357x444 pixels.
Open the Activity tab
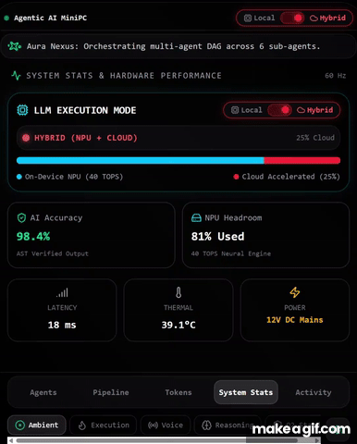click(x=314, y=392)
